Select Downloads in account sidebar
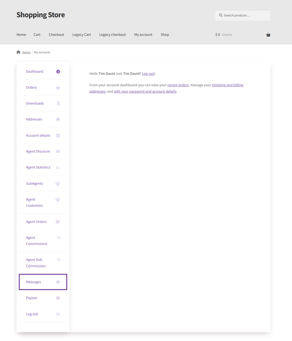The image size is (292, 341). (x=35, y=103)
